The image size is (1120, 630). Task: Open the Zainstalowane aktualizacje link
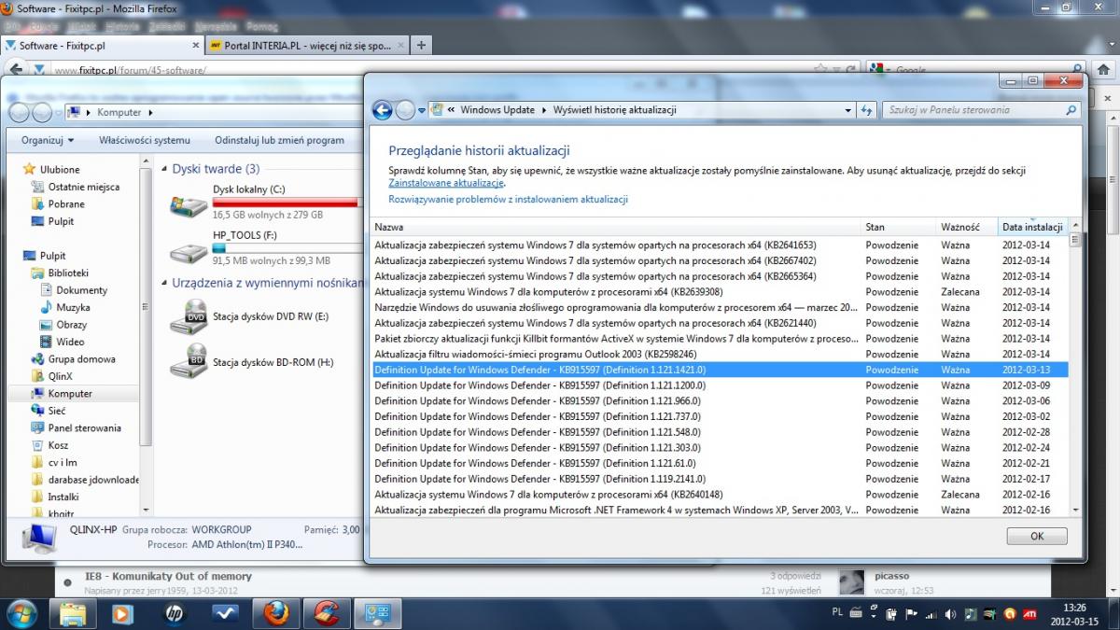(446, 183)
